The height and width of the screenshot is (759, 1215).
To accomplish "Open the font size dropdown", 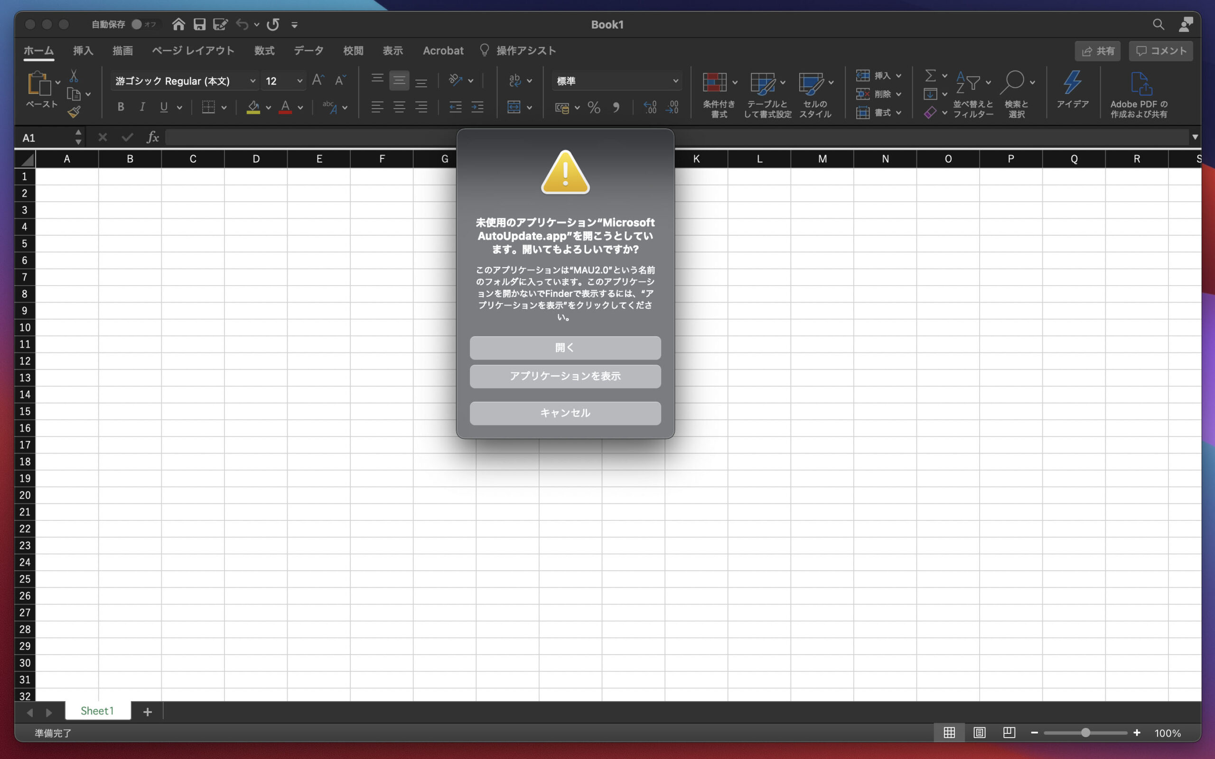I will point(300,81).
